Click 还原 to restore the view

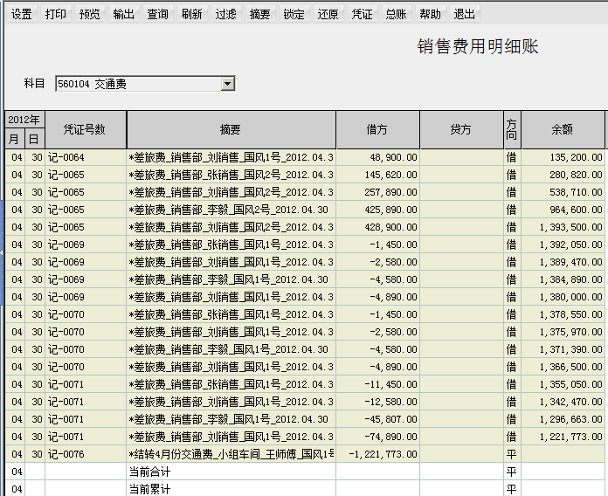point(328,15)
